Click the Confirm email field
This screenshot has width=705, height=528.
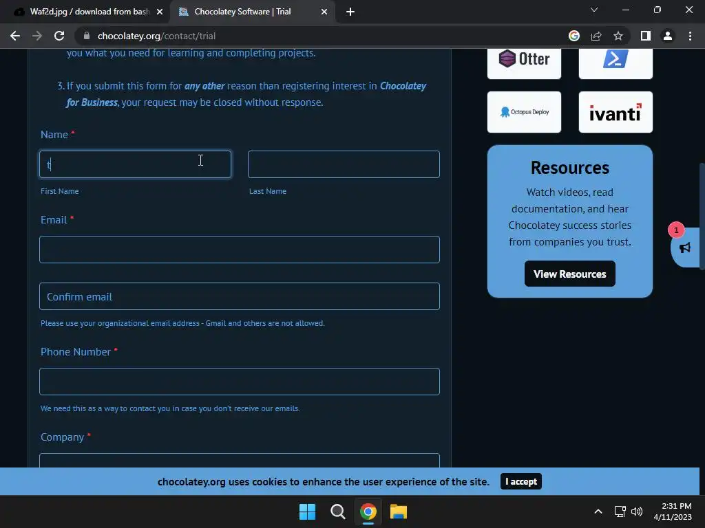(239, 296)
